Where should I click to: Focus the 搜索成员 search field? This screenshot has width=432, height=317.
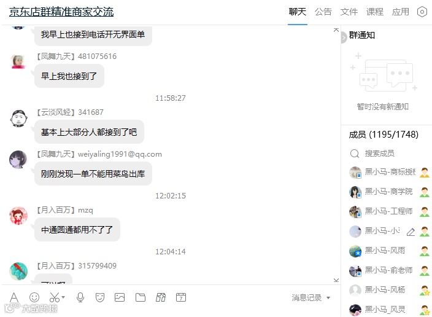(x=386, y=154)
